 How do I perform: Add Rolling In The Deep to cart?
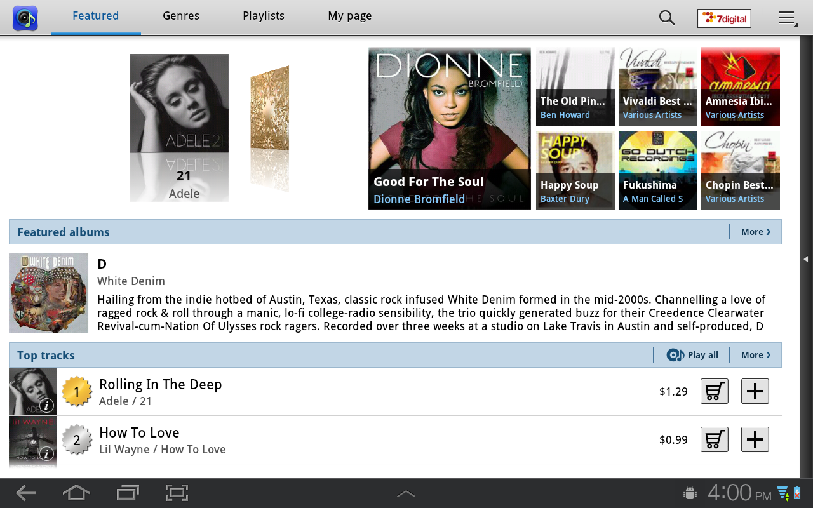[714, 391]
